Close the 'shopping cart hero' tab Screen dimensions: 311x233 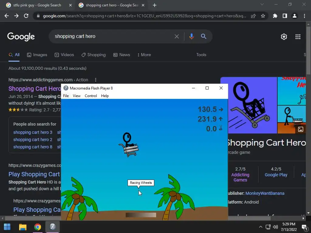143,5
